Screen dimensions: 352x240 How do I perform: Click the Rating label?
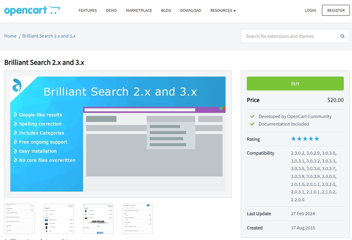[253, 139]
